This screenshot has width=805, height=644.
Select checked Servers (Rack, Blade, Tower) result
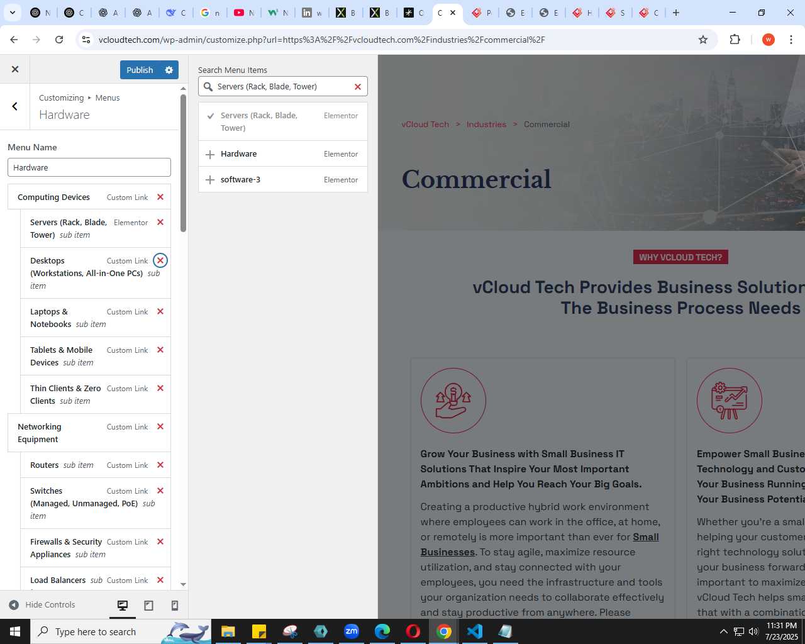pyautogui.click(x=283, y=122)
